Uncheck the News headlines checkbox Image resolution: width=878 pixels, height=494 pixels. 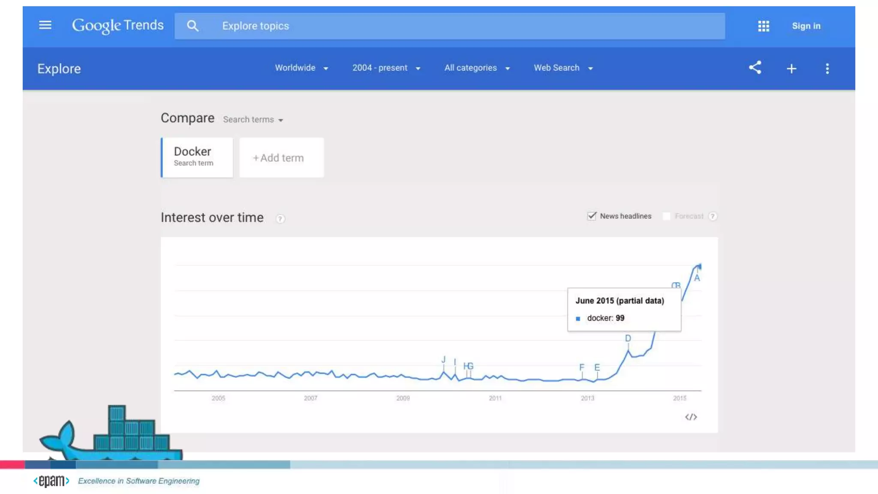pyautogui.click(x=592, y=216)
